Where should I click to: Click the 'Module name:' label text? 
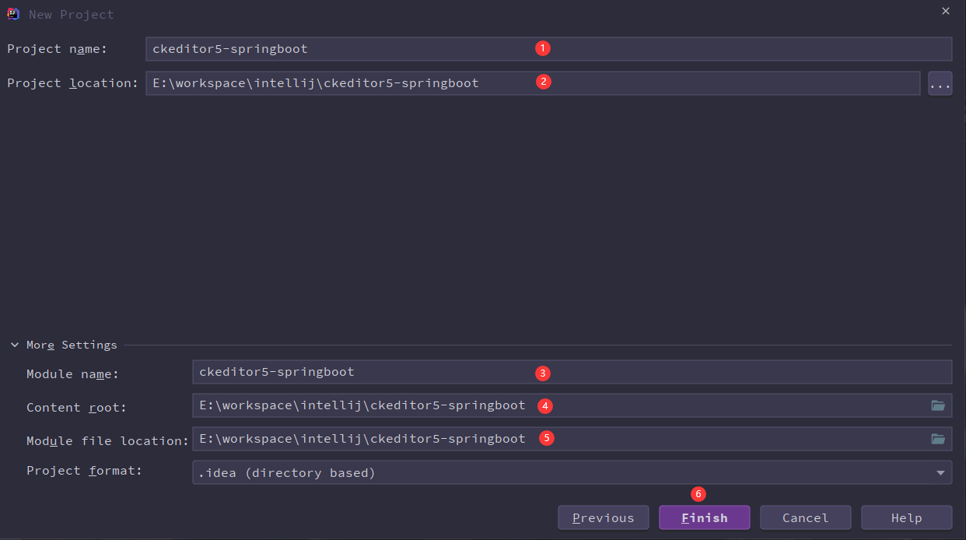(72, 374)
